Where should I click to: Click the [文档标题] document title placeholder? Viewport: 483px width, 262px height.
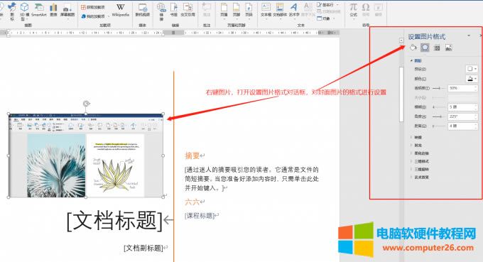pyautogui.click(x=114, y=220)
